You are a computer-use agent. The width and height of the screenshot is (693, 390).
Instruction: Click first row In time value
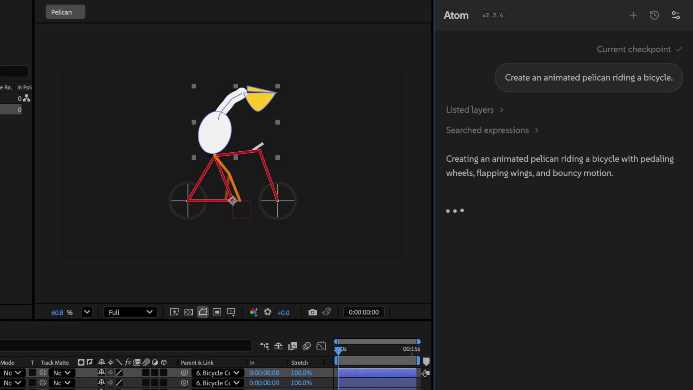pyautogui.click(x=264, y=373)
